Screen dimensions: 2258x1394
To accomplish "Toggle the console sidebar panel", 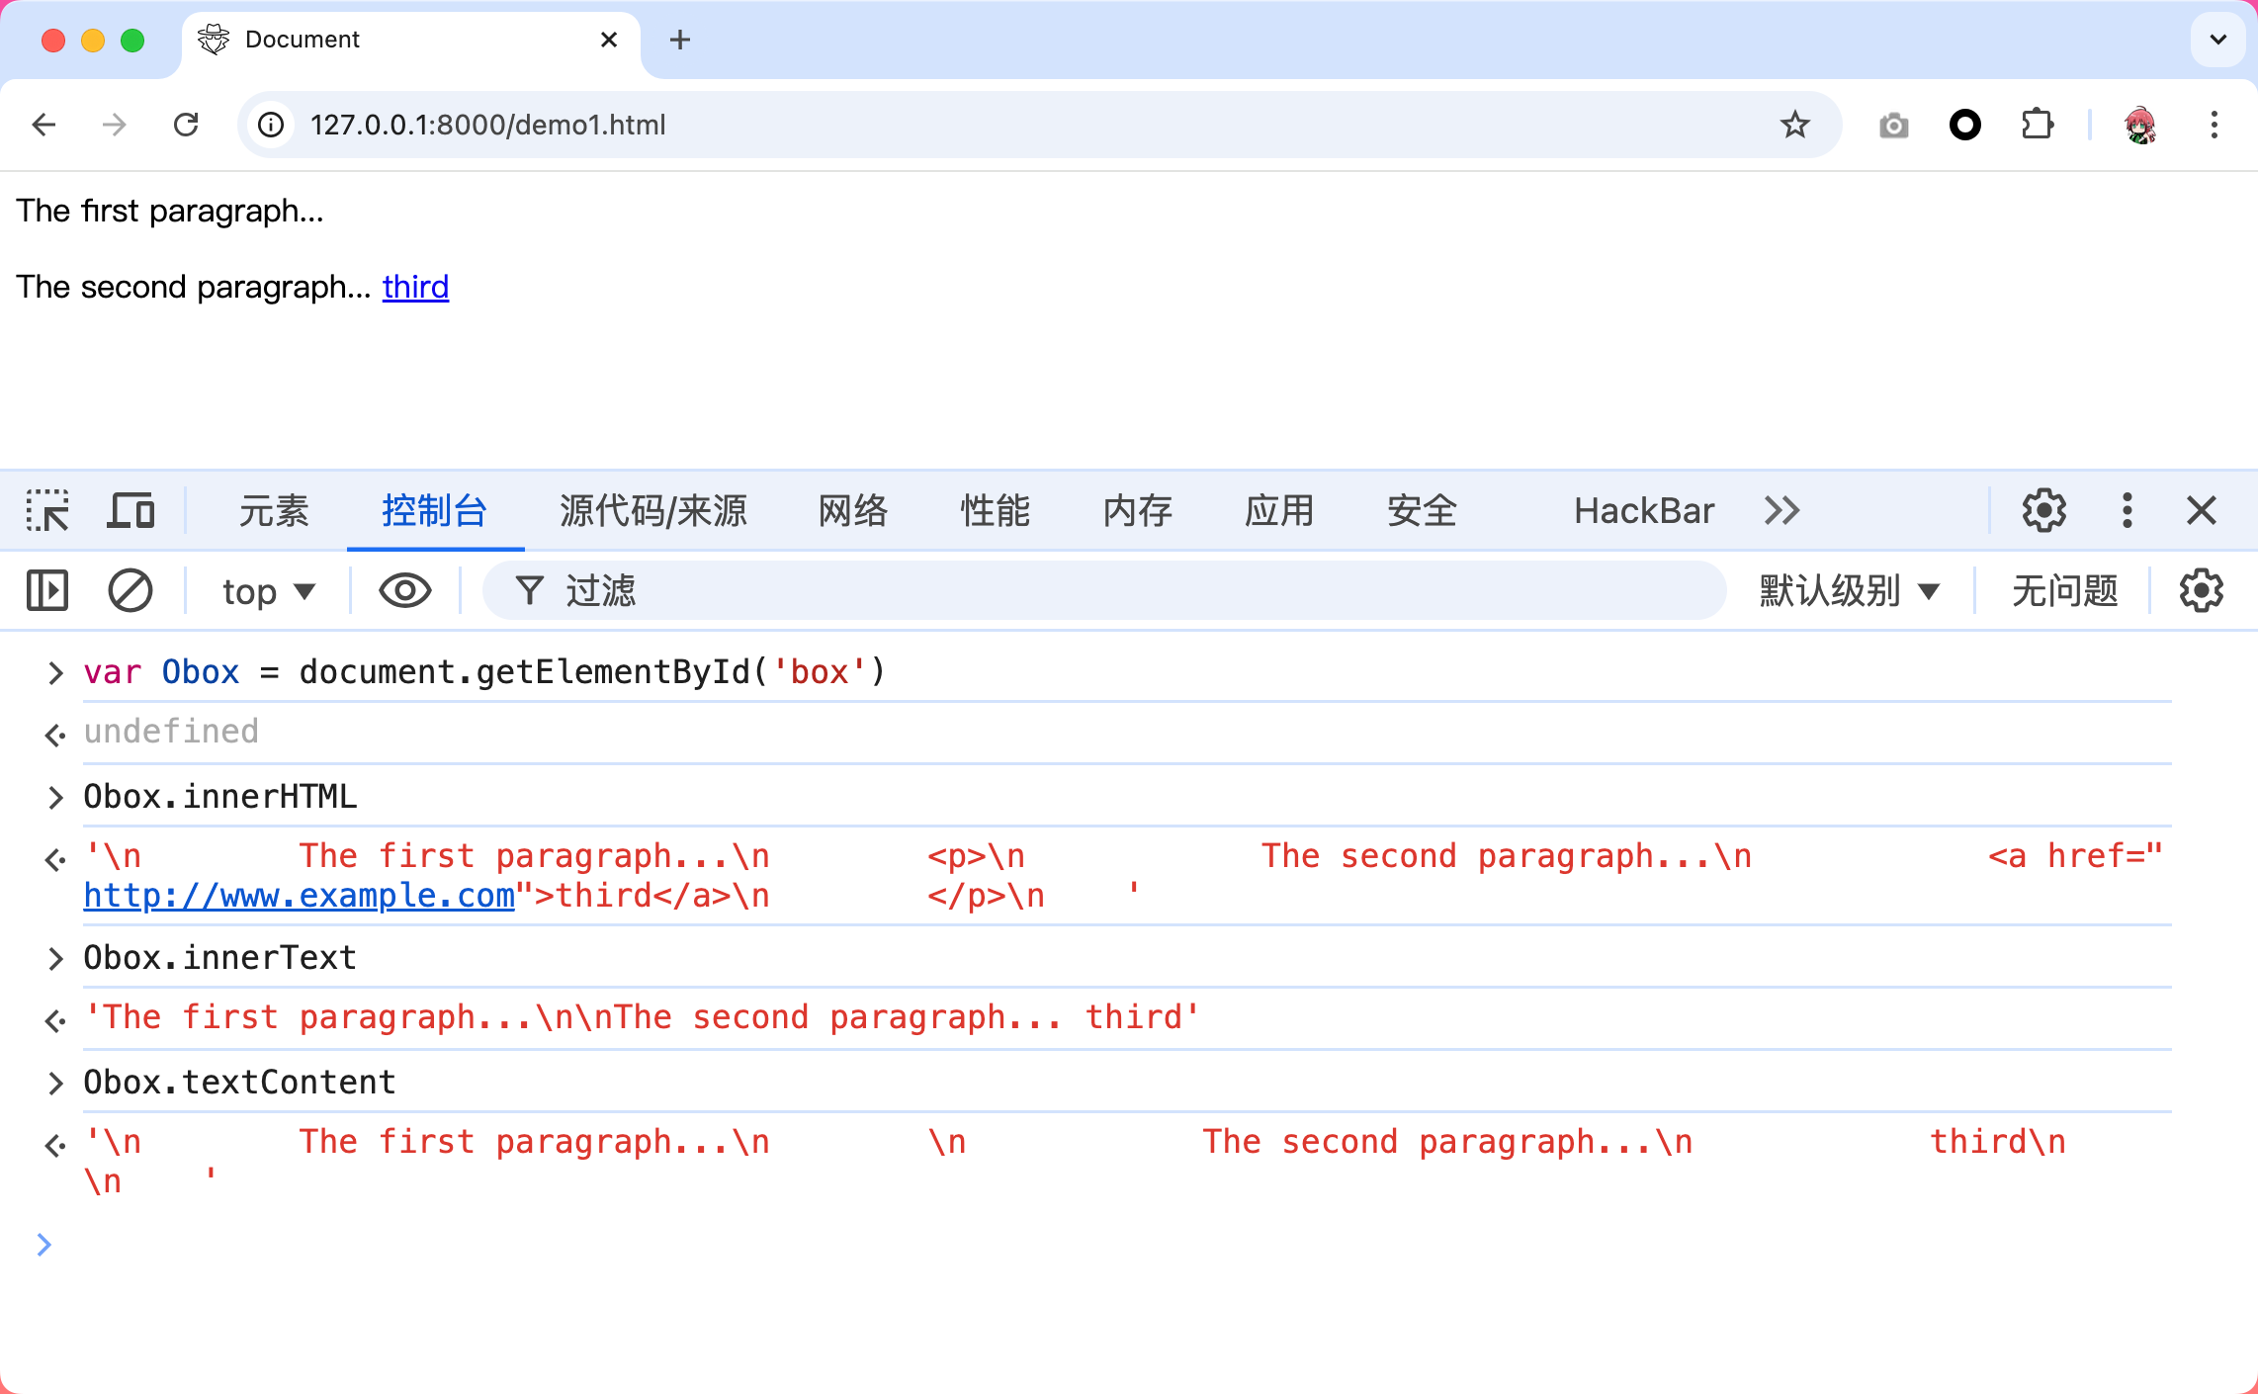I will pyautogui.click(x=47, y=591).
